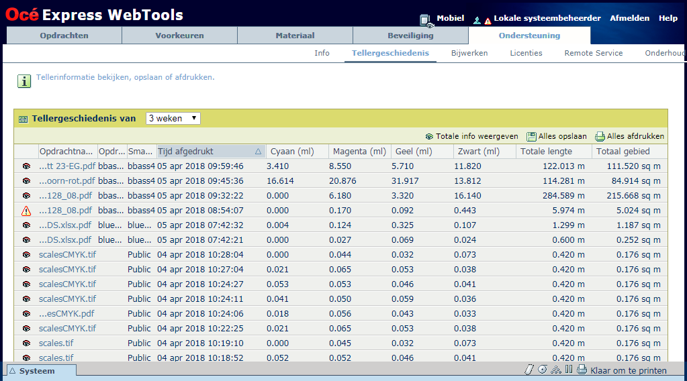Go to the Licenties subtab
687x381 pixels.
click(526, 53)
